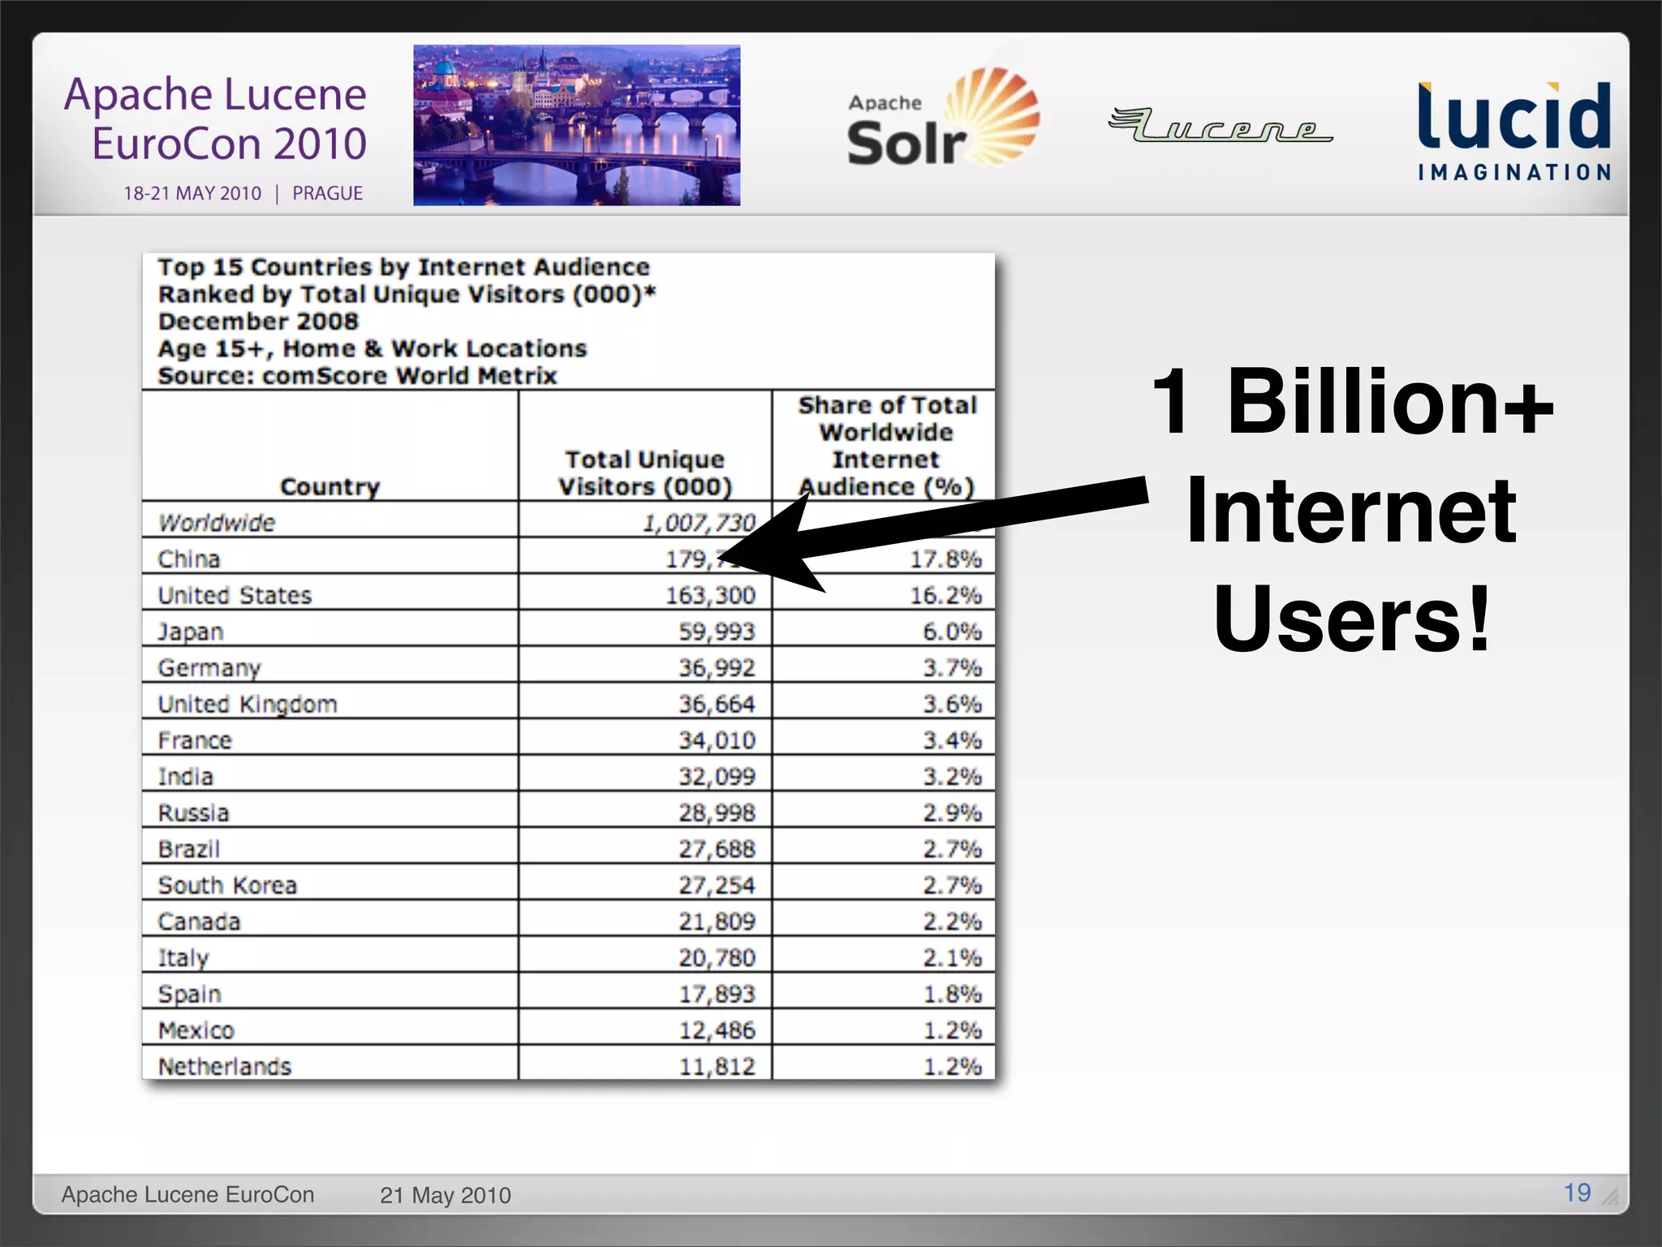
Task: Click the 12,486 visitors value
Action: (717, 1030)
